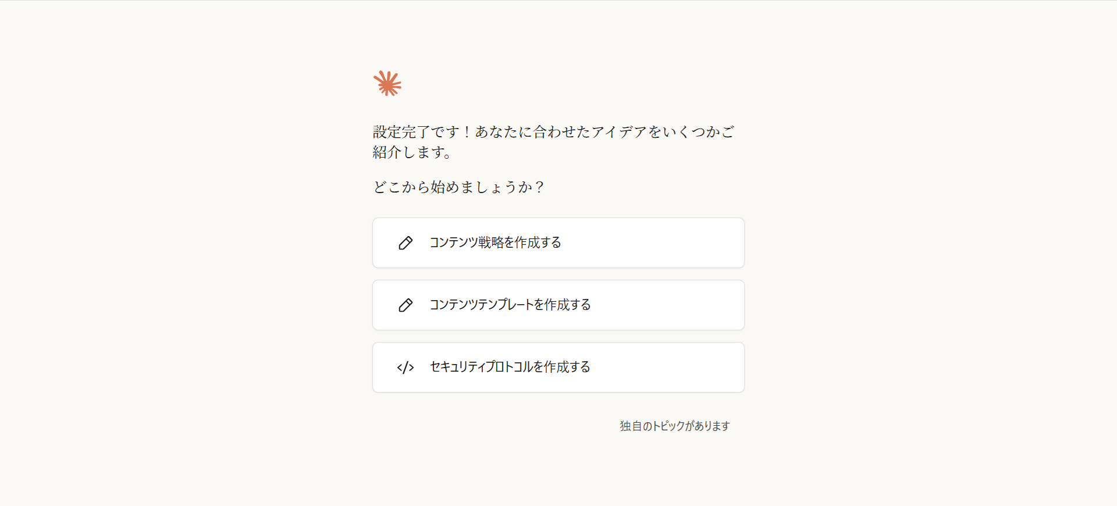Pick the セキュリティプロトコルを作成する suggestion card
The height and width of the screenshot is (506, 1117).
coord(558,368)
